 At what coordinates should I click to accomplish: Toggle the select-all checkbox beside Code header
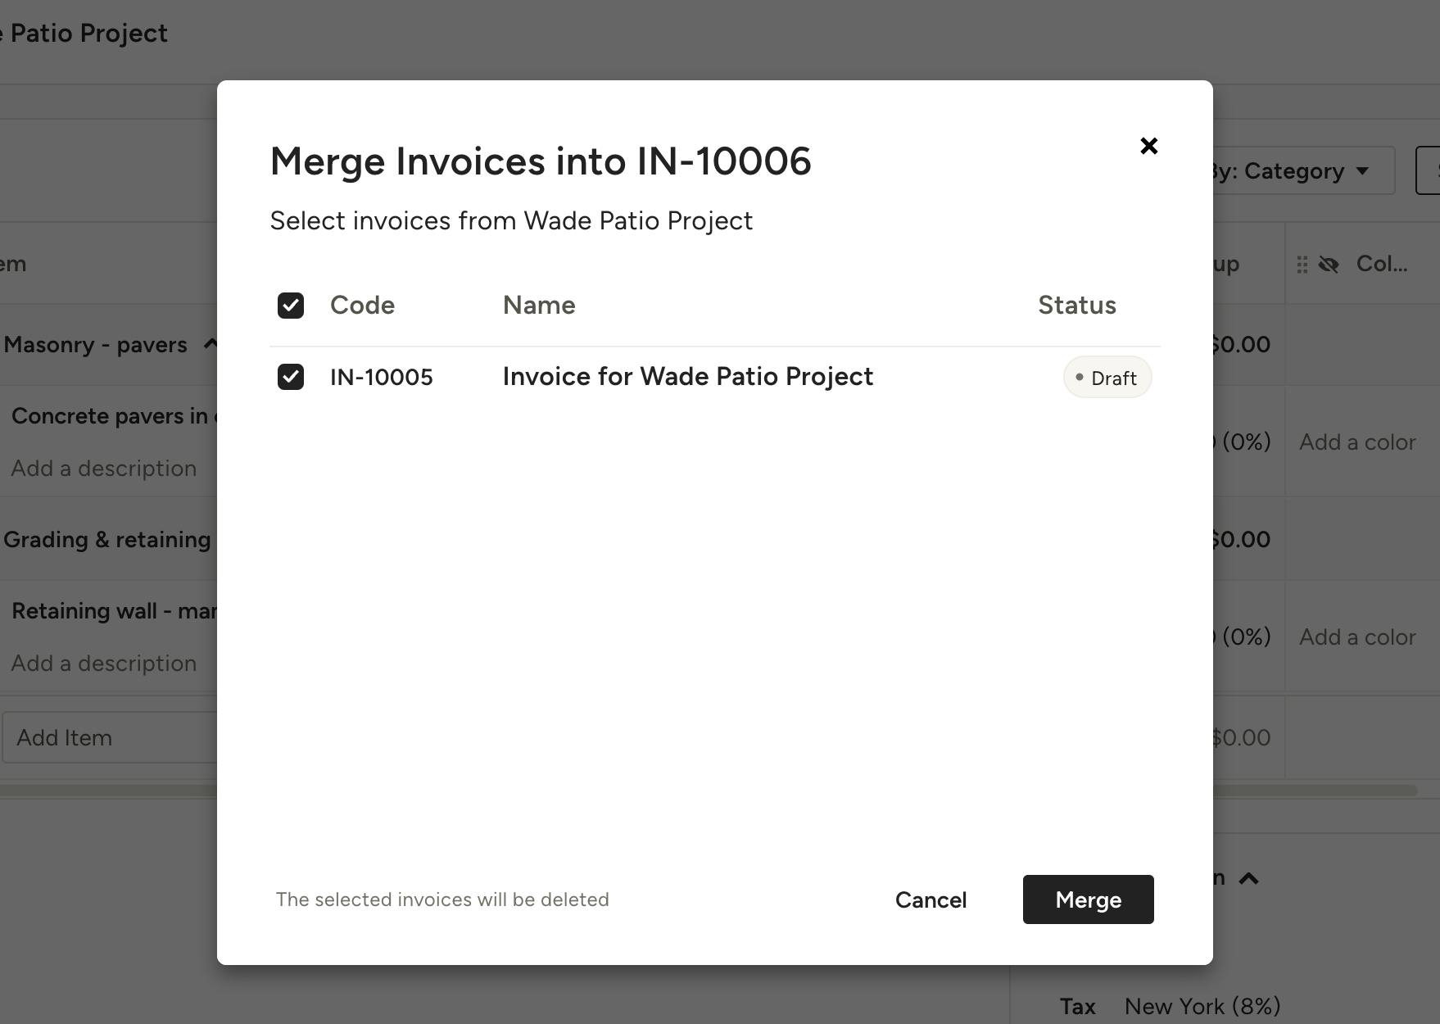click(x=291, y=306)
